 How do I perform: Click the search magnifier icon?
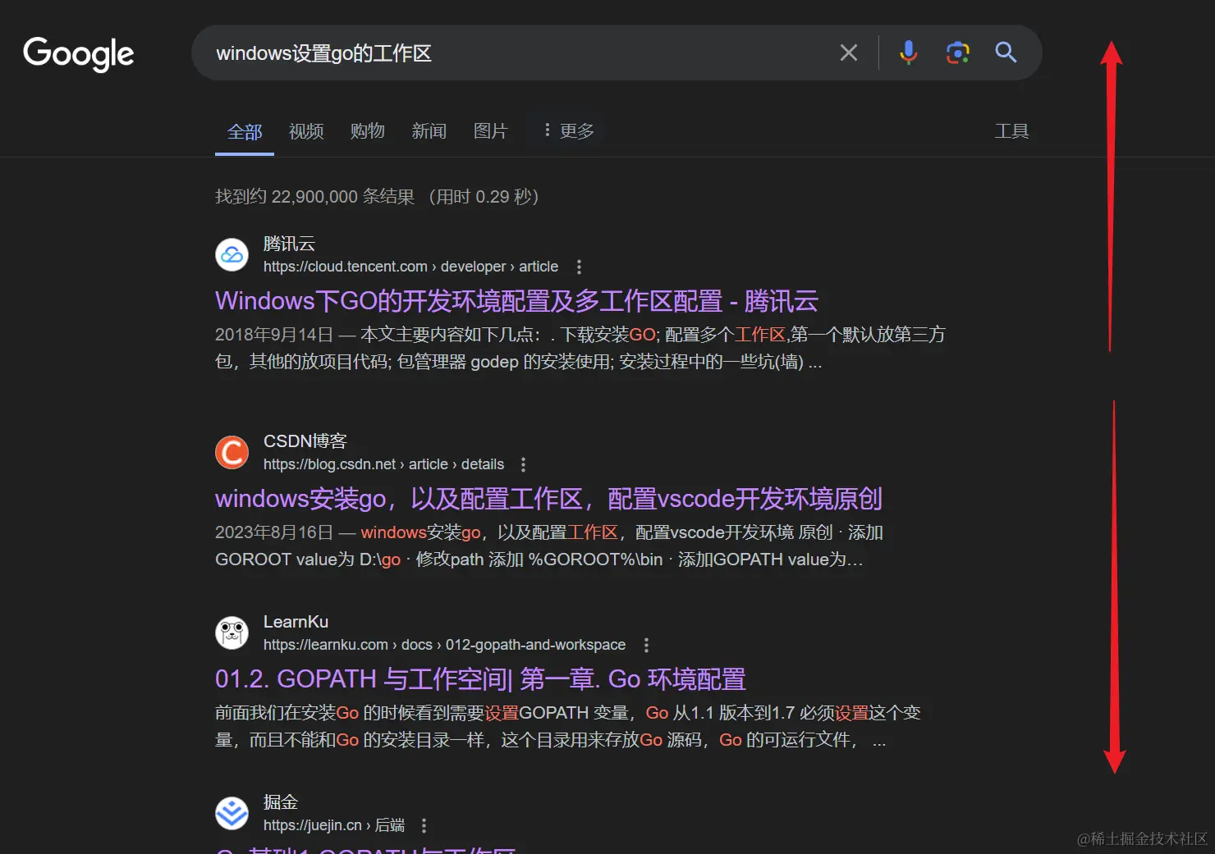coord(1006,53)
